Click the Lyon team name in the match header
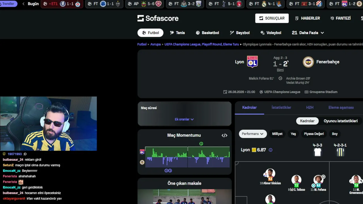Image resolution: width=363 pixels, height=204 pixels. pyautogui.click(x=239, y=62)
